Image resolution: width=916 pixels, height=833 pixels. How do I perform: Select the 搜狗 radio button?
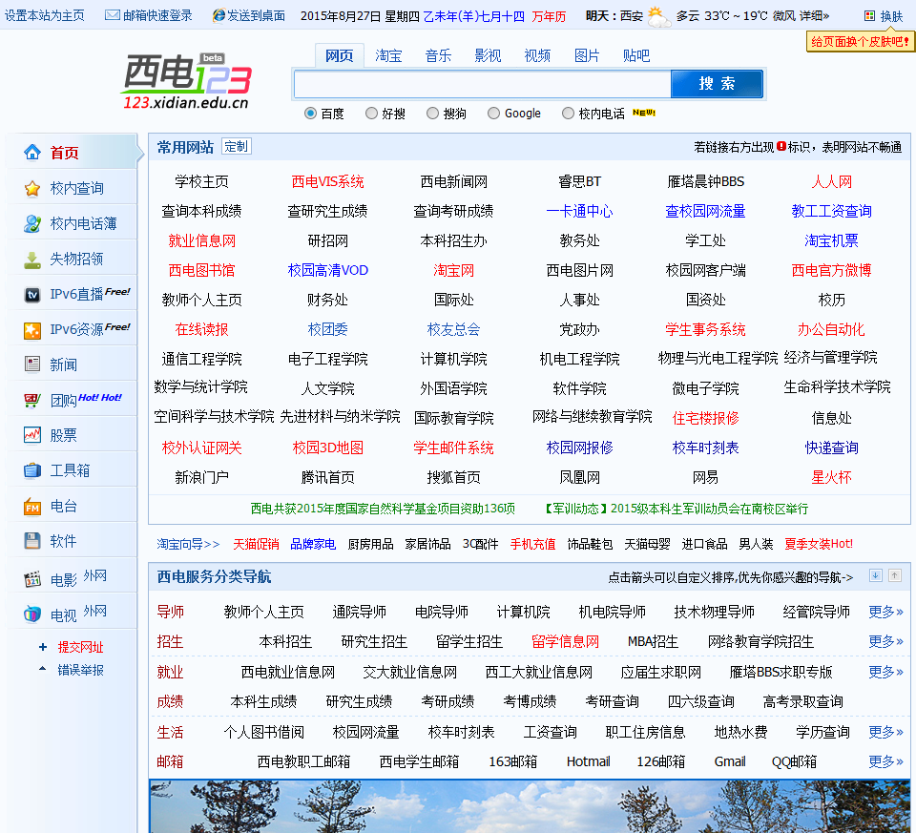coord(432,114)
